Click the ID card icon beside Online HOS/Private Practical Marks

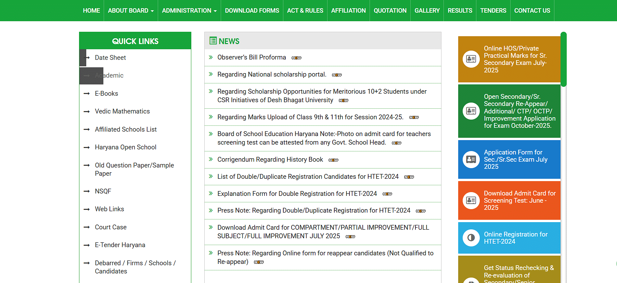coord(471,59)
